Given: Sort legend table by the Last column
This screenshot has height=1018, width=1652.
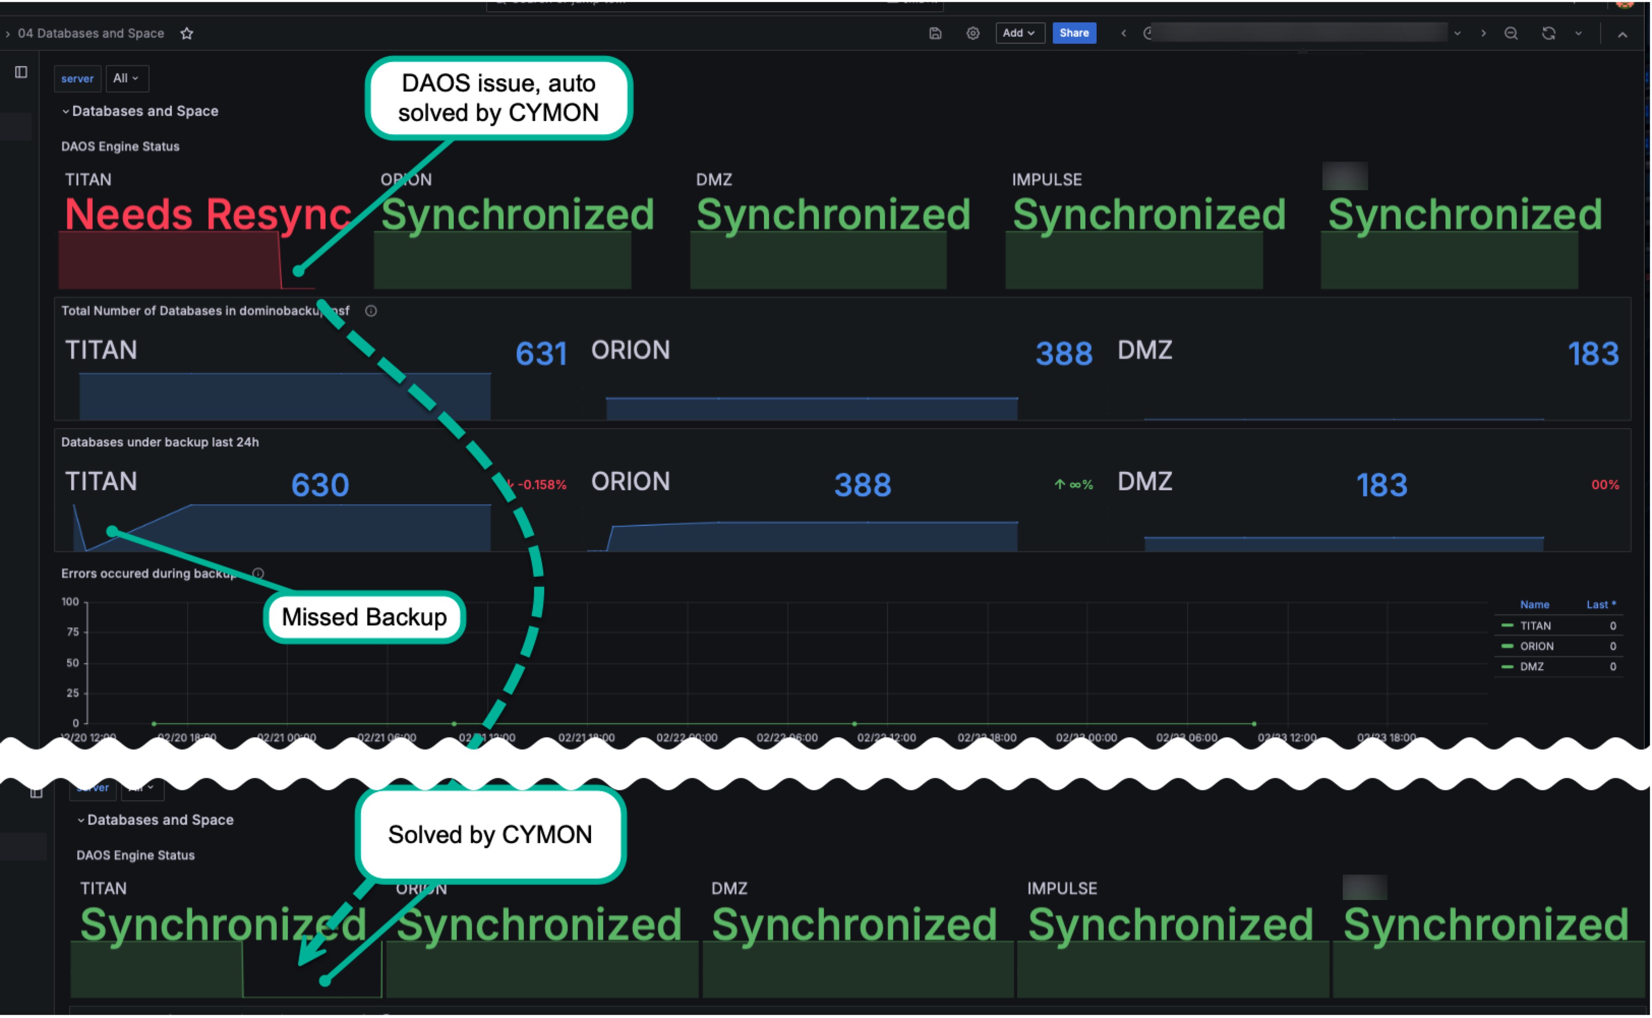Looking at the screenshot, I should [1600, 604].
